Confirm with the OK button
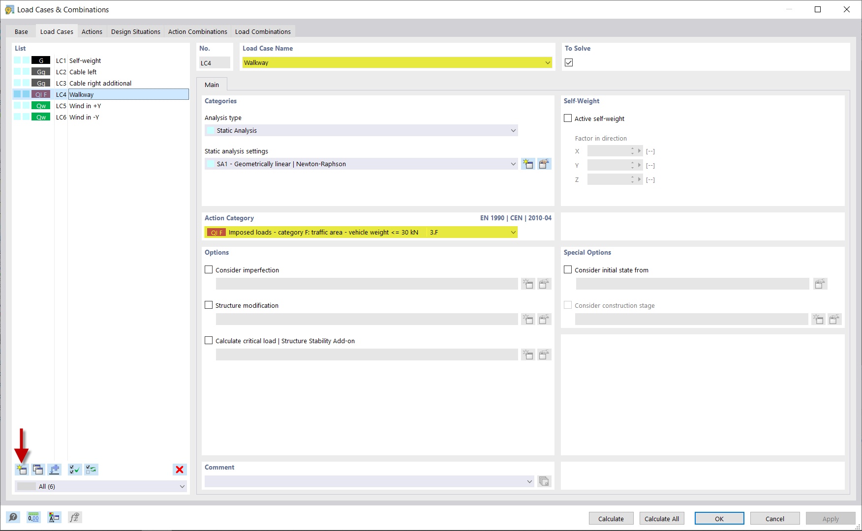The width and height of the screenshot is (862, 531). [x=719, y=519]
